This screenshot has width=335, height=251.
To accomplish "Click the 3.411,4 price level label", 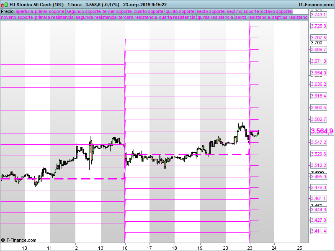I will tap(318, 231).
